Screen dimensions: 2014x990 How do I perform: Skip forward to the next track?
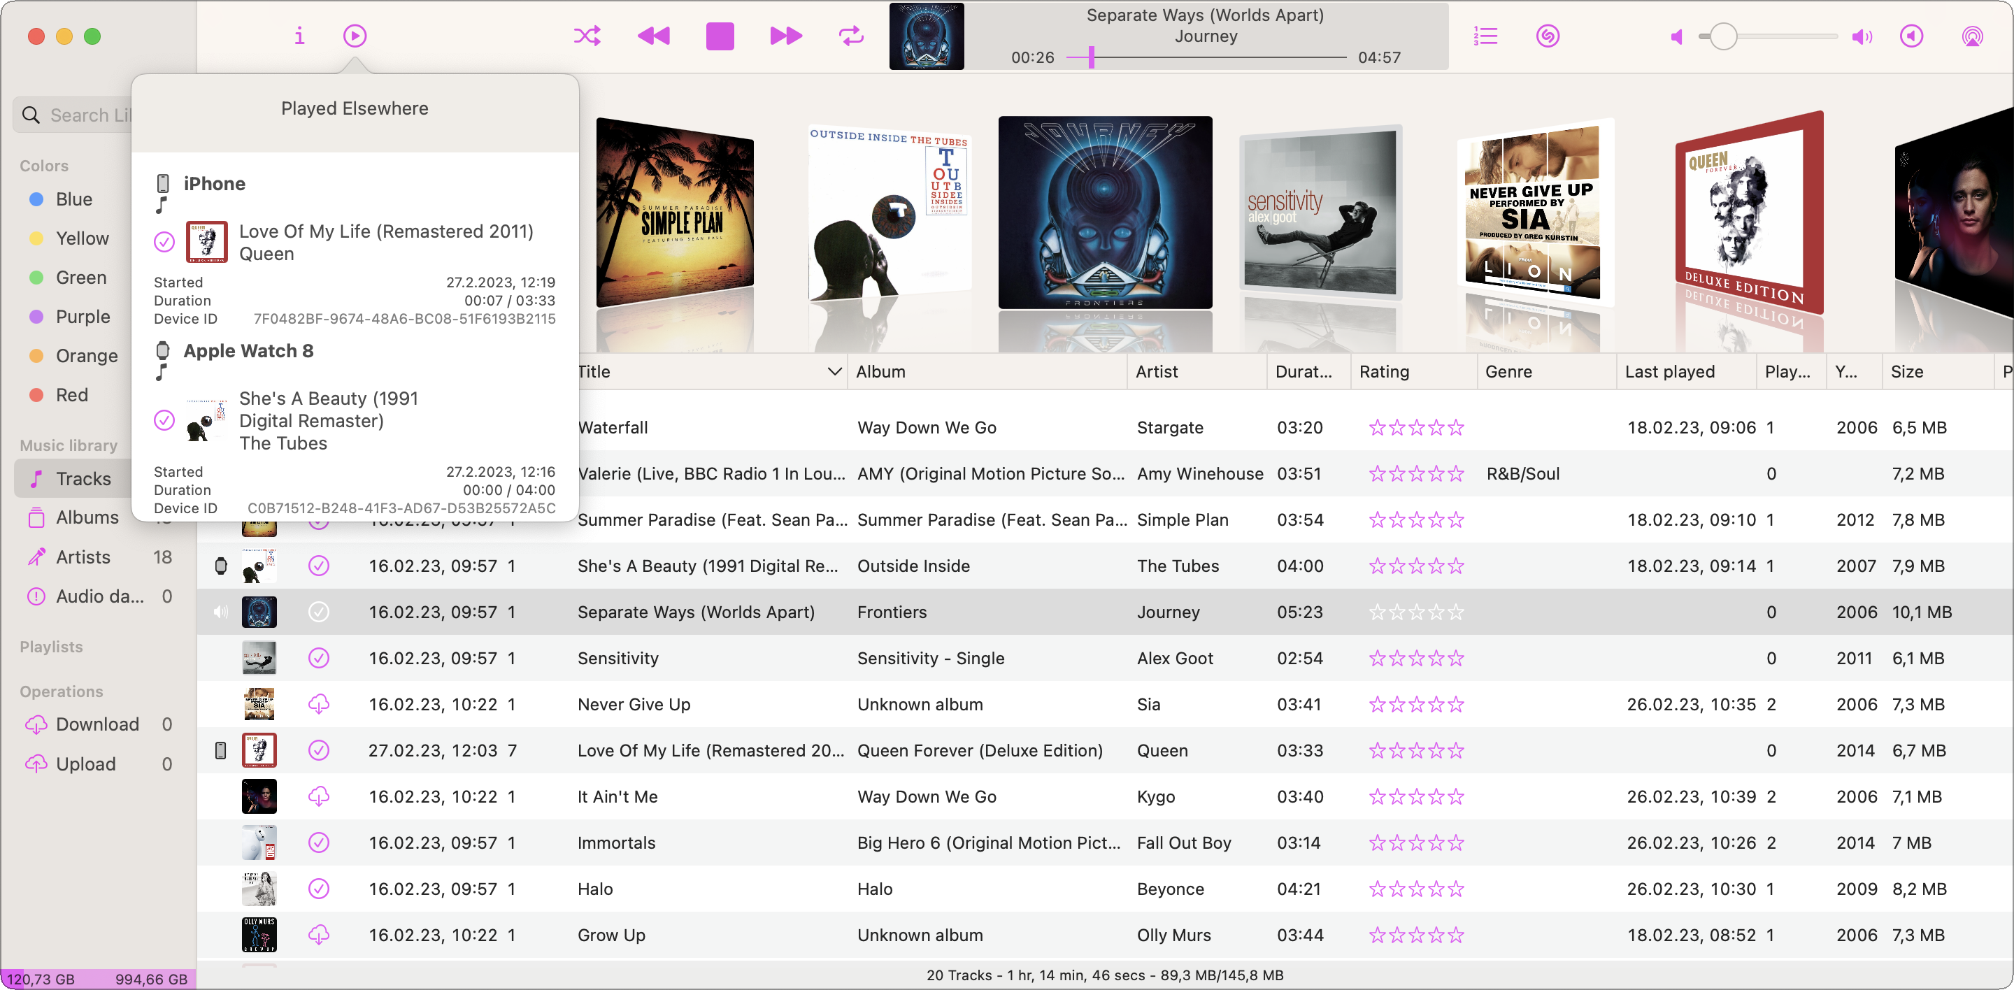[x=785, y=36]
